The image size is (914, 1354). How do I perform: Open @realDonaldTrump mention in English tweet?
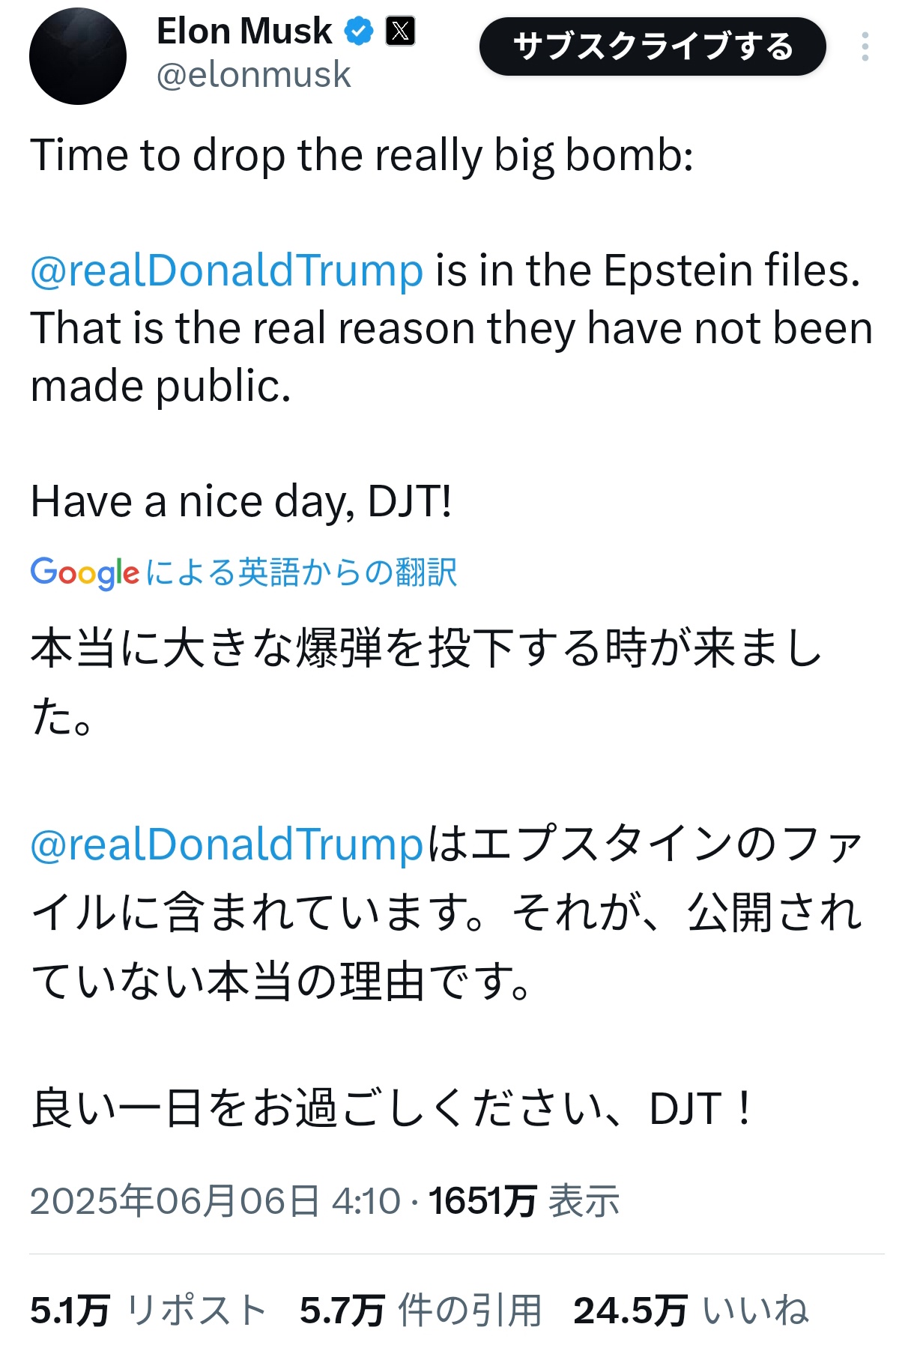(226, 271)
